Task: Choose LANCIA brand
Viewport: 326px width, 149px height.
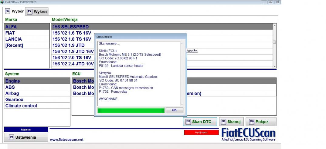Action: pyautogui.click(x=27, y=39)
